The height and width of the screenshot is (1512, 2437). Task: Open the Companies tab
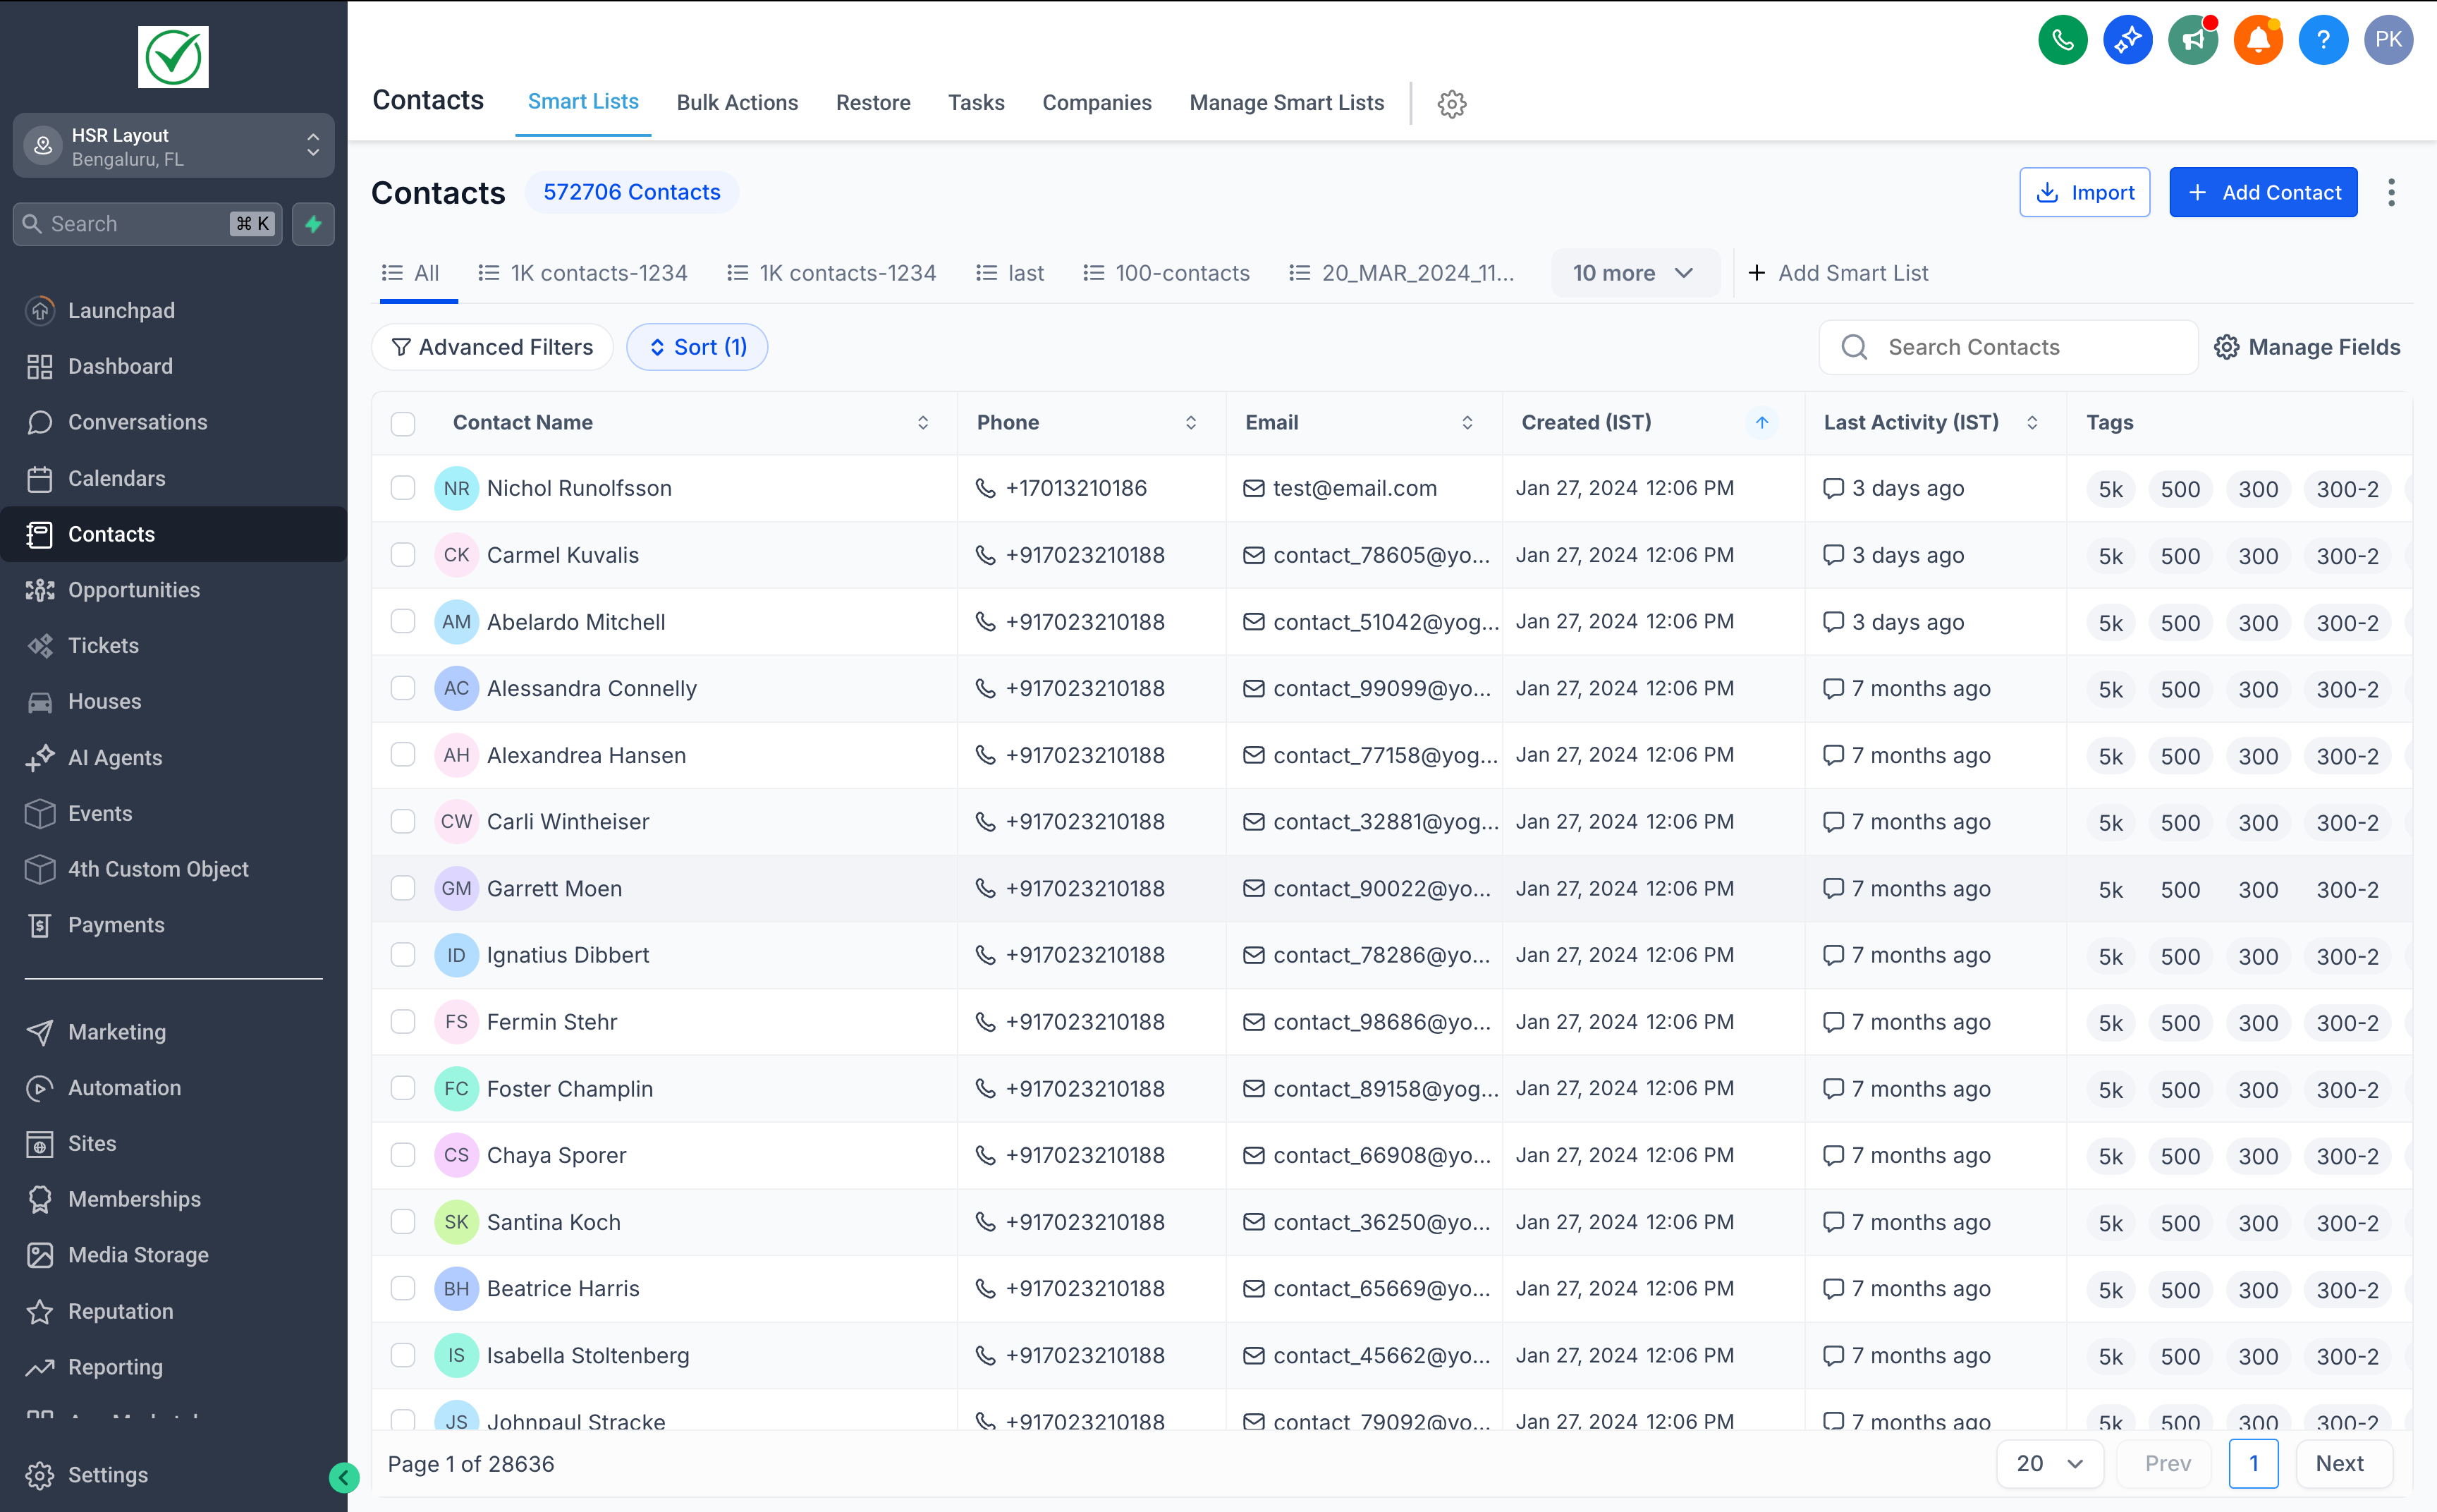coord(1096,102)
